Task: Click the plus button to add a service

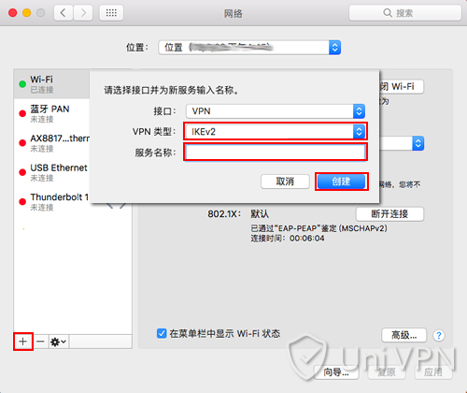Action: (x=22, y=342)
